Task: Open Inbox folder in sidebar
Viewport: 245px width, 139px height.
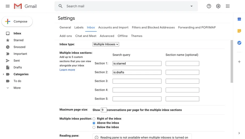Action: (17, 34)
